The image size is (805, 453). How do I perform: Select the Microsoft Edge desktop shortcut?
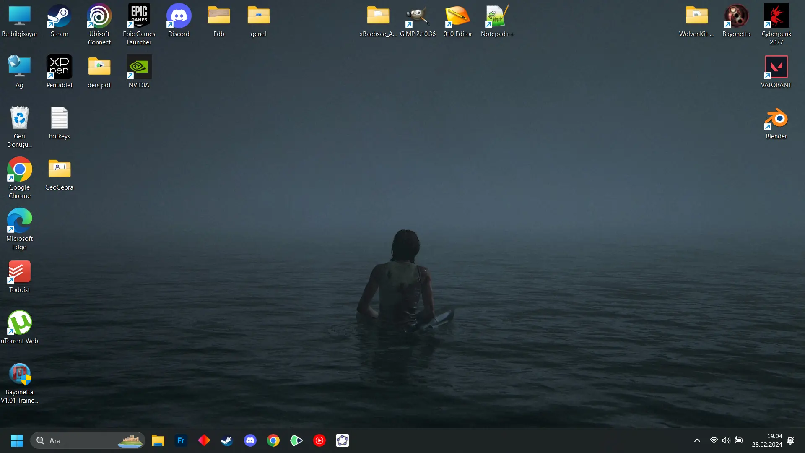click(20, 229)
